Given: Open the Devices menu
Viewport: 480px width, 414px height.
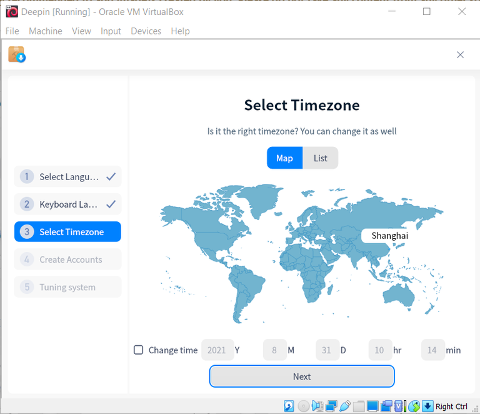Looking at the screenshot, I should pos(146,31).
